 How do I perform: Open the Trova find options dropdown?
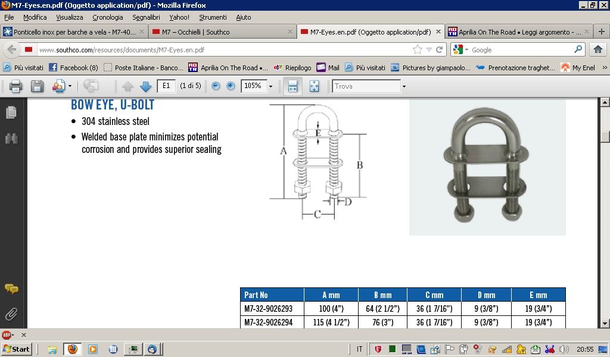pos(404,86)
